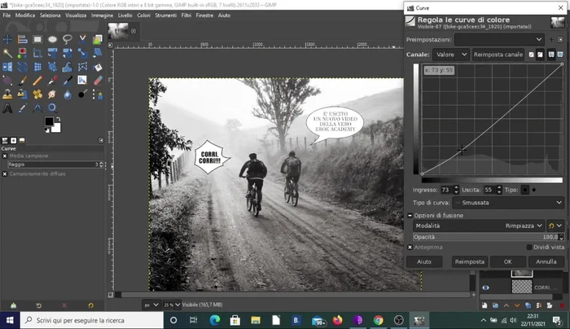The image size is (570, 329).
Task: Click the Reimposta canale button
Action: pyautogui.click(x=498, y=55)
